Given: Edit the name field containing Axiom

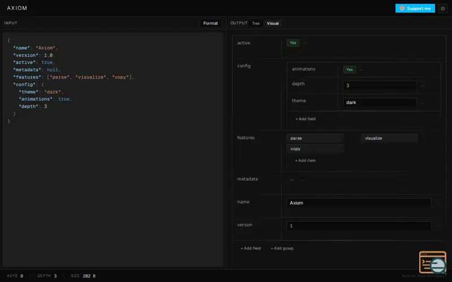Looking at the screenshot, I should (359, 203).
